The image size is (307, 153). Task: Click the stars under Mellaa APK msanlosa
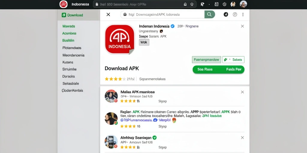tap(128, 101)
